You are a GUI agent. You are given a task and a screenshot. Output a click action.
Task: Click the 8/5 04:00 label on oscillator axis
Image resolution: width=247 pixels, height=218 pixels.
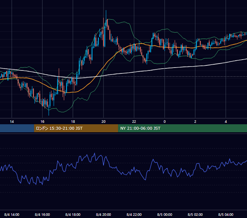pyautogui.click(x=226, y=214)
